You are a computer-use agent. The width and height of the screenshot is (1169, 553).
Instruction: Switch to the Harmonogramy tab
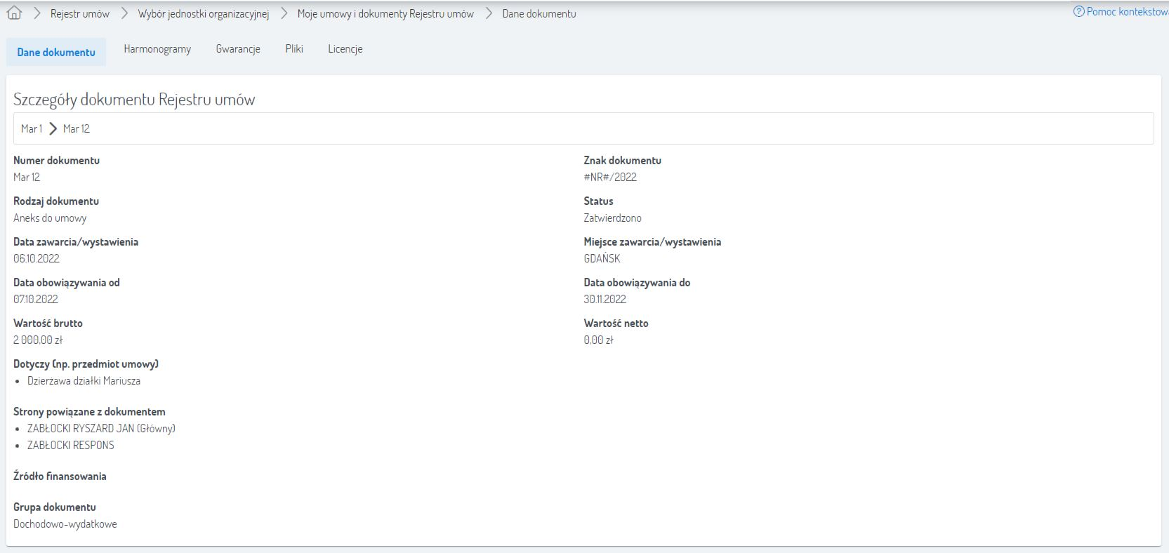tap(157, 49)
